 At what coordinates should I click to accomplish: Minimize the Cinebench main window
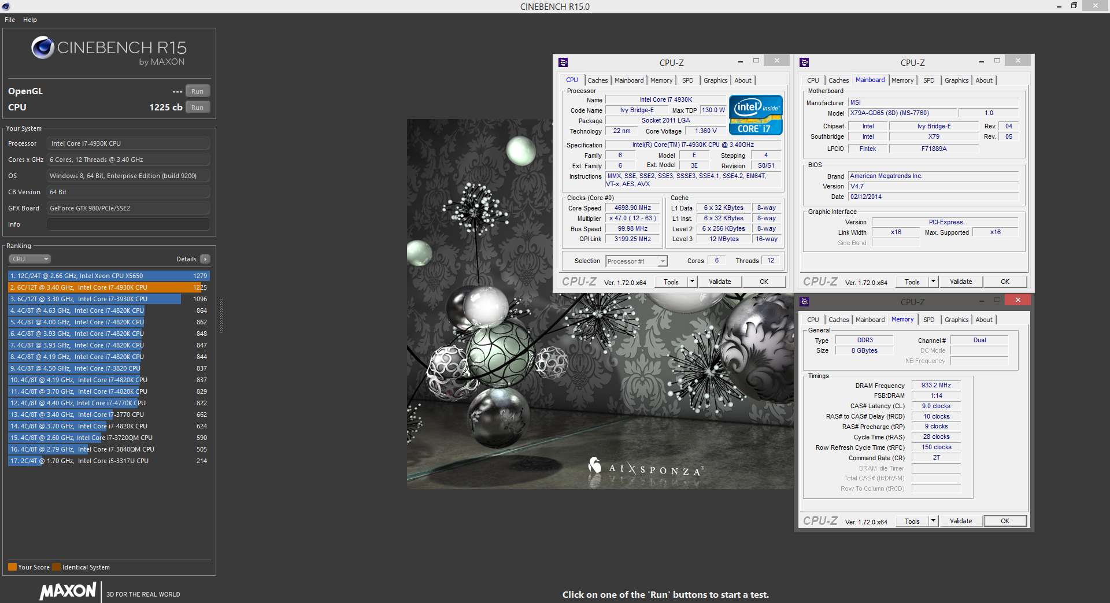coord(1059,6)
